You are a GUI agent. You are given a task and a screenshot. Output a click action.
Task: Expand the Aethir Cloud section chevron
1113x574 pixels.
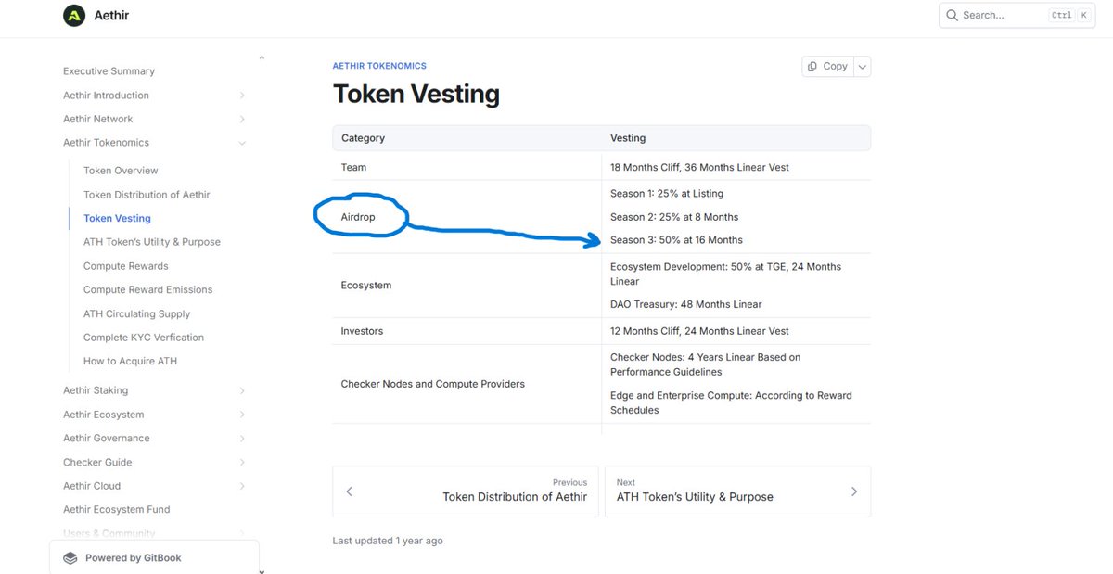pyautogui.click(x=242, y=486)
